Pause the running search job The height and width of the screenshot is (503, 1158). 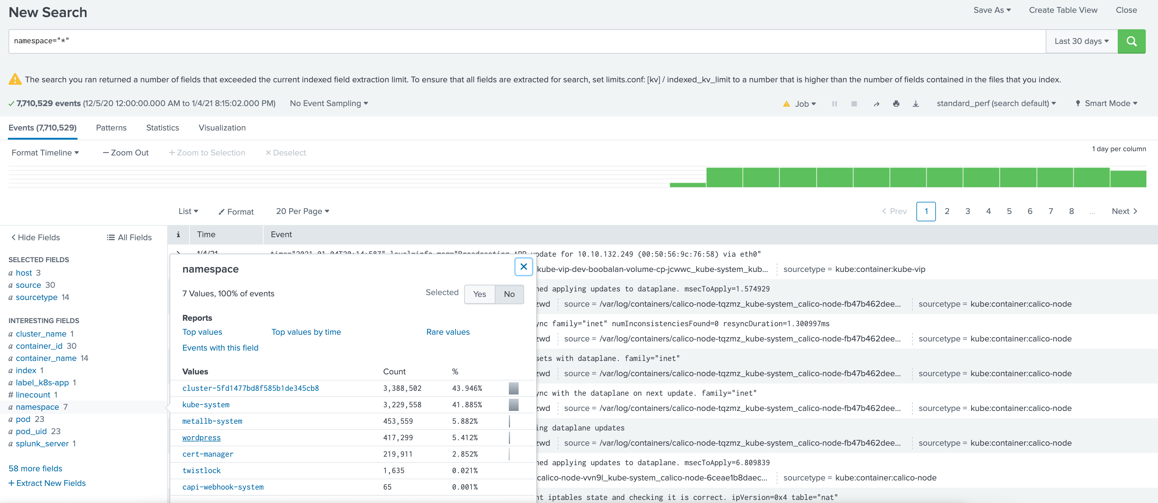pos(834,103)
